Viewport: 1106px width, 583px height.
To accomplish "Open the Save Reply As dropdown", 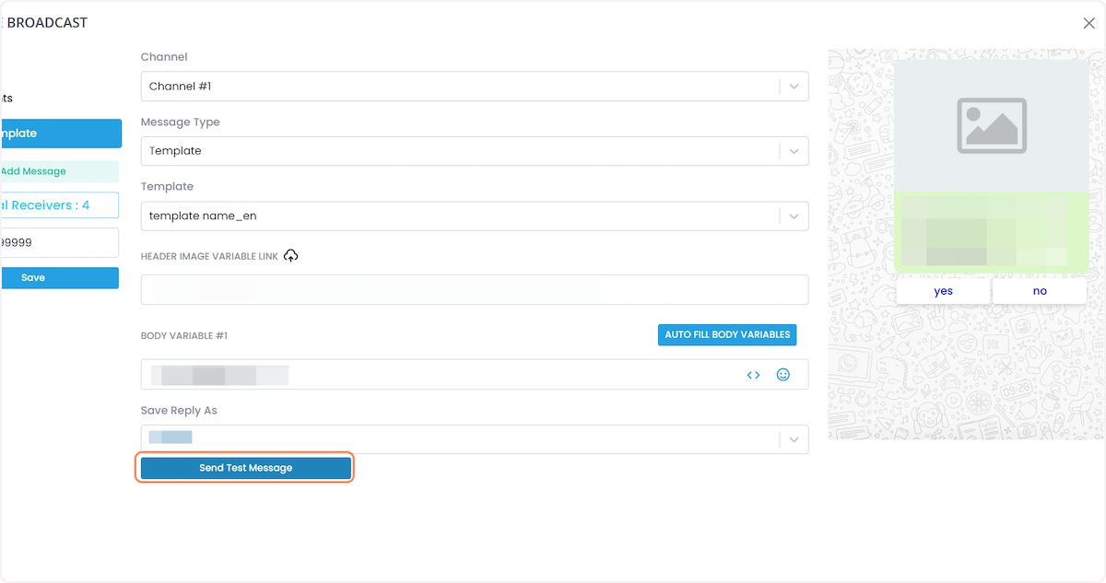I will 474,439.
